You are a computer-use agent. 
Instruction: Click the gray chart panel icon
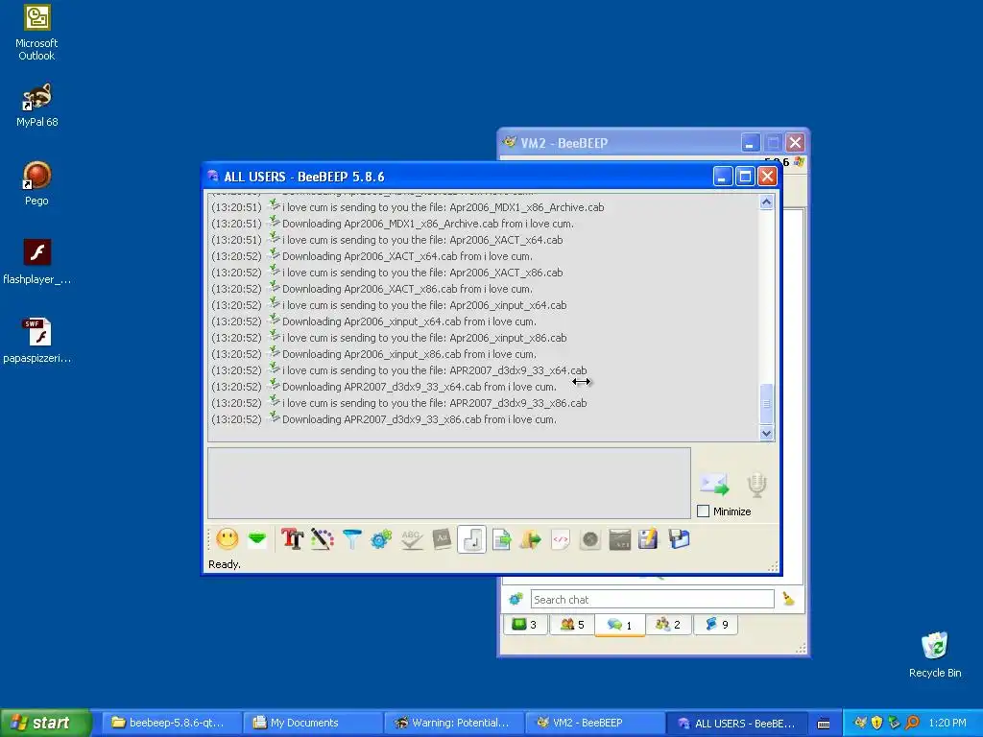click(619, 539)
